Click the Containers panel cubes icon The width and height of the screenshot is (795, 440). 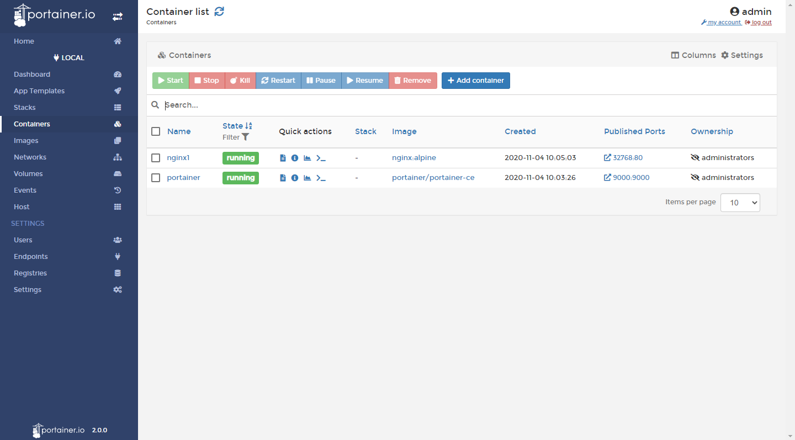tap(162, 55)
